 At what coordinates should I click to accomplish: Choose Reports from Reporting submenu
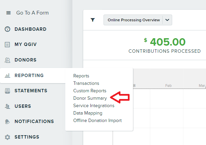tap(81, 76)
